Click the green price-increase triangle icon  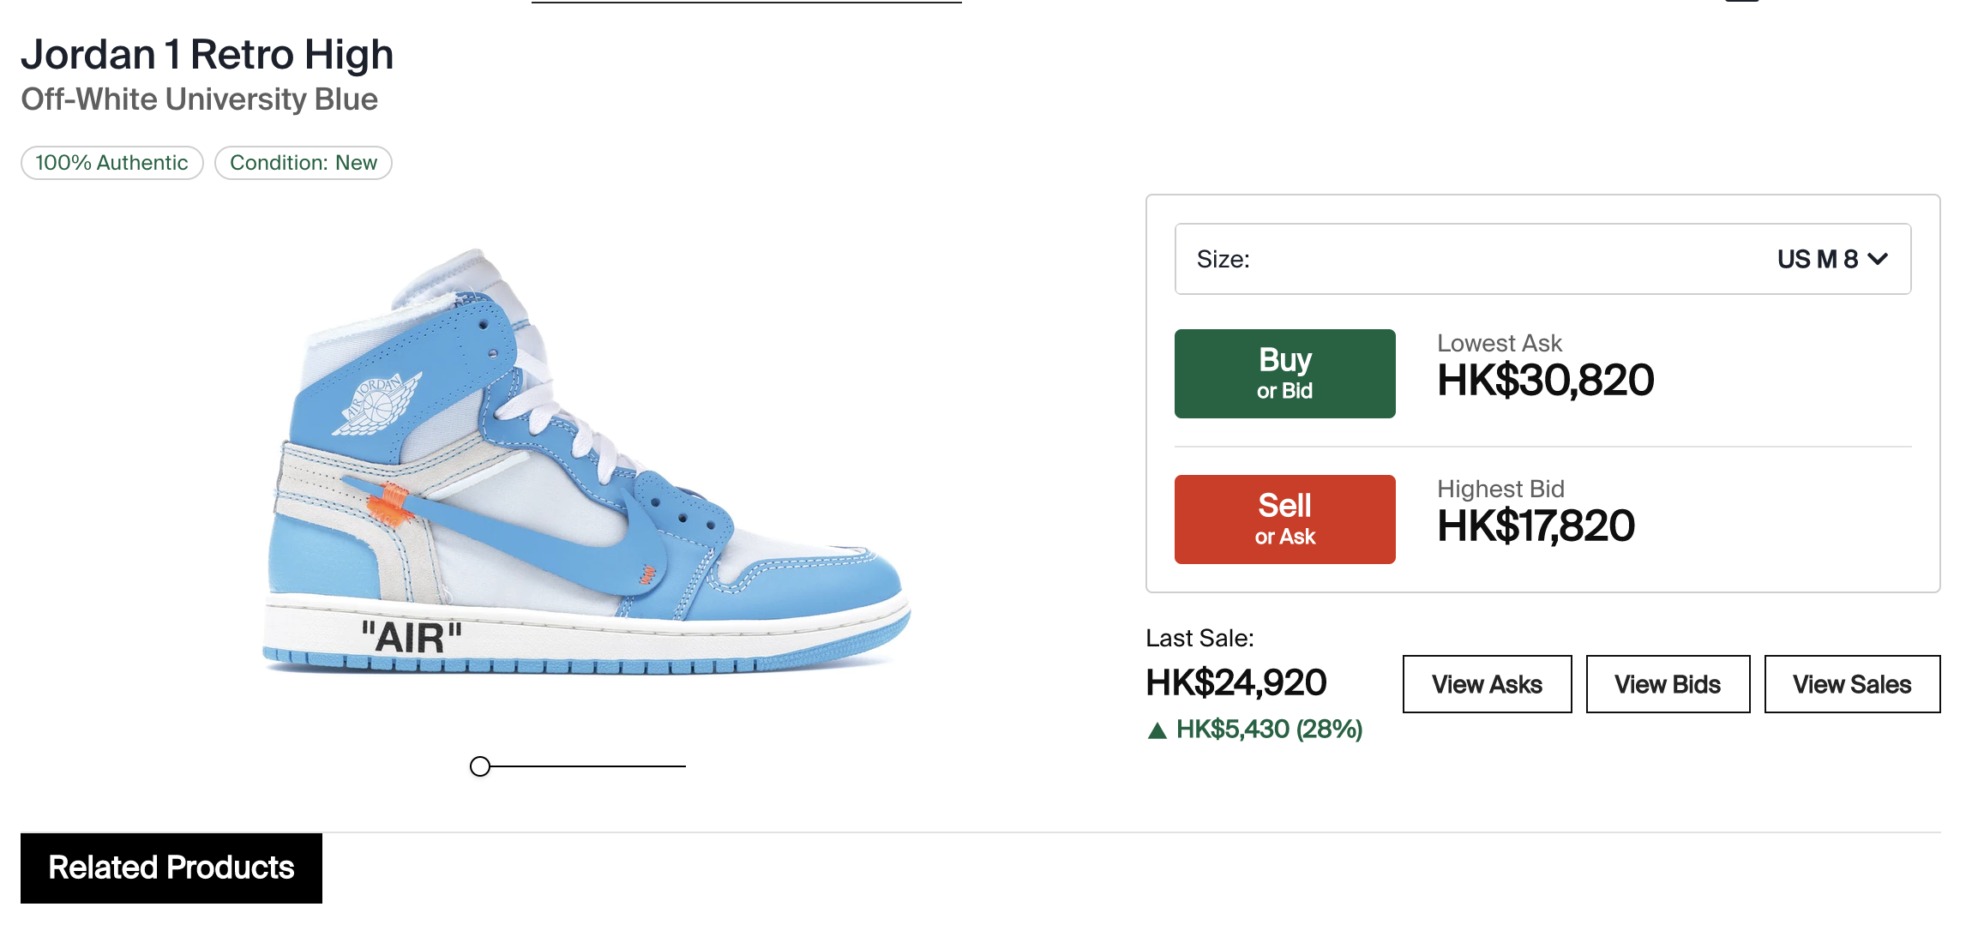pyautogui.click(x=1157, y=730)
